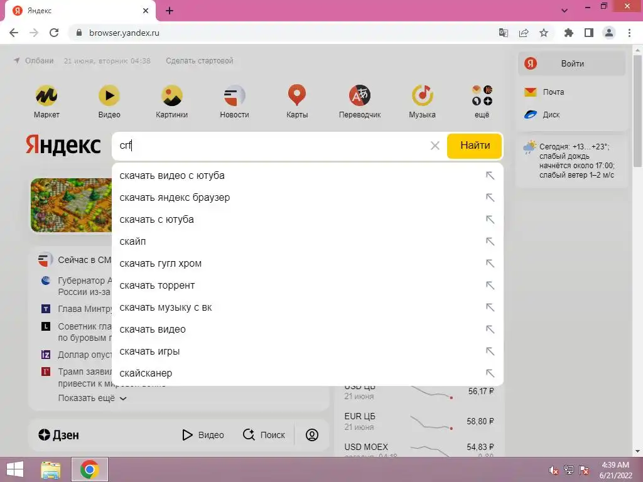Open Почта mail link
This screenshot has height=482, width=643.
click(x=544, y=92)
